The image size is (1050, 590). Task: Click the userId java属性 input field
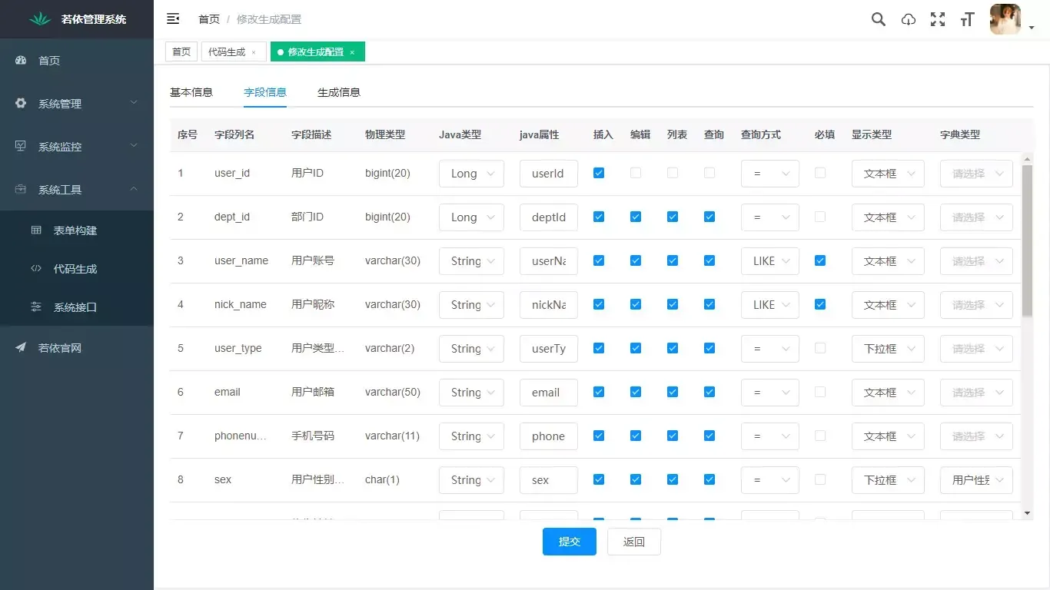point(548,173)
